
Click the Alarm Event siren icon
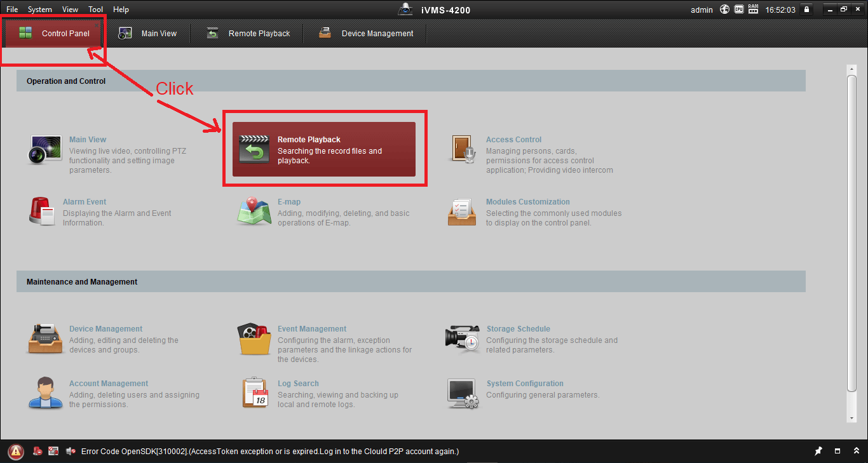[43, 211]
